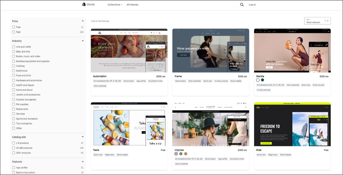Click the $250 USD Automation price

click(x=161, y=76)
